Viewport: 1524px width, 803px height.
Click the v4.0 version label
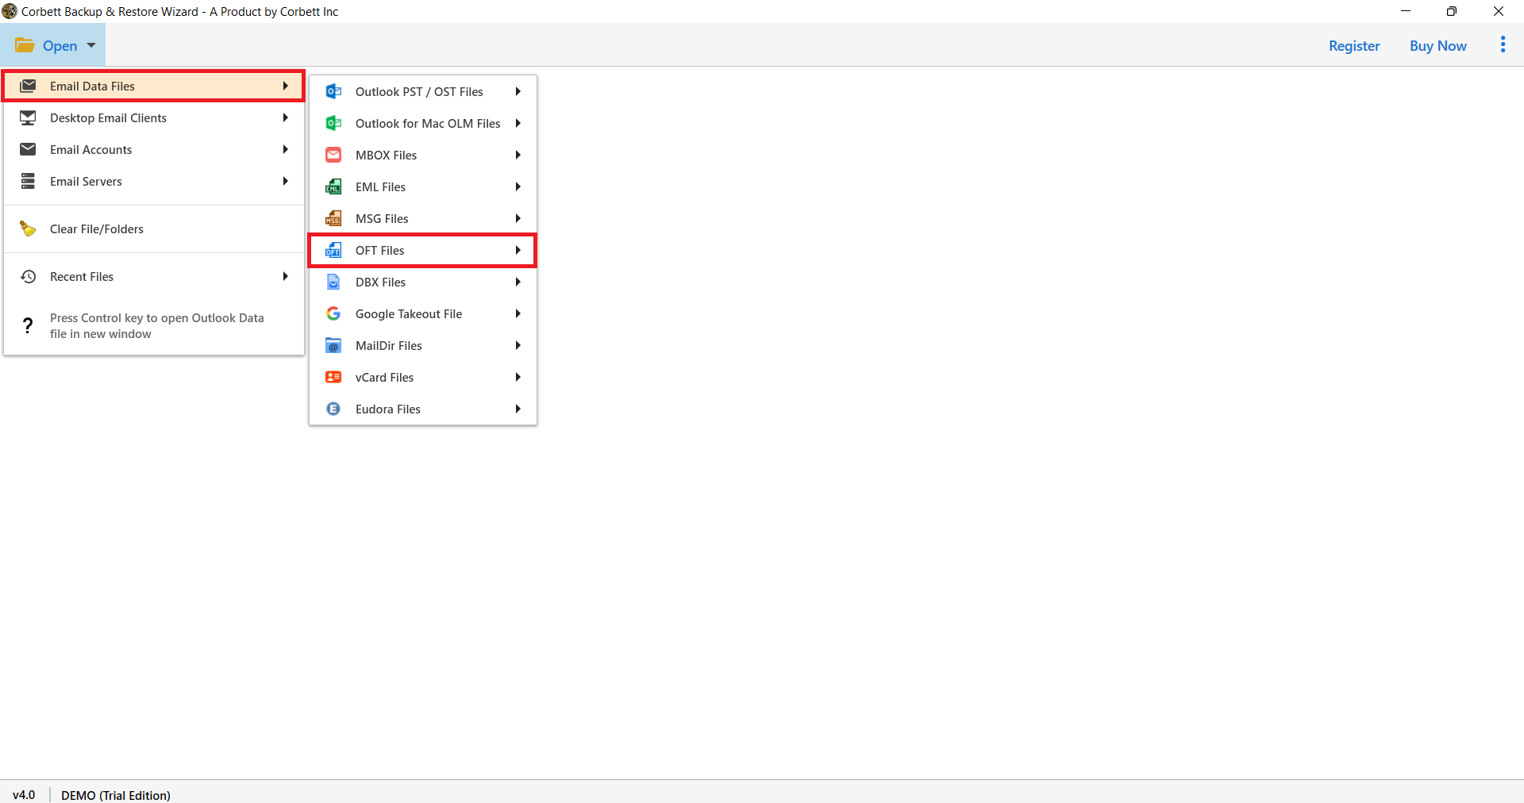tap(24, 794)
